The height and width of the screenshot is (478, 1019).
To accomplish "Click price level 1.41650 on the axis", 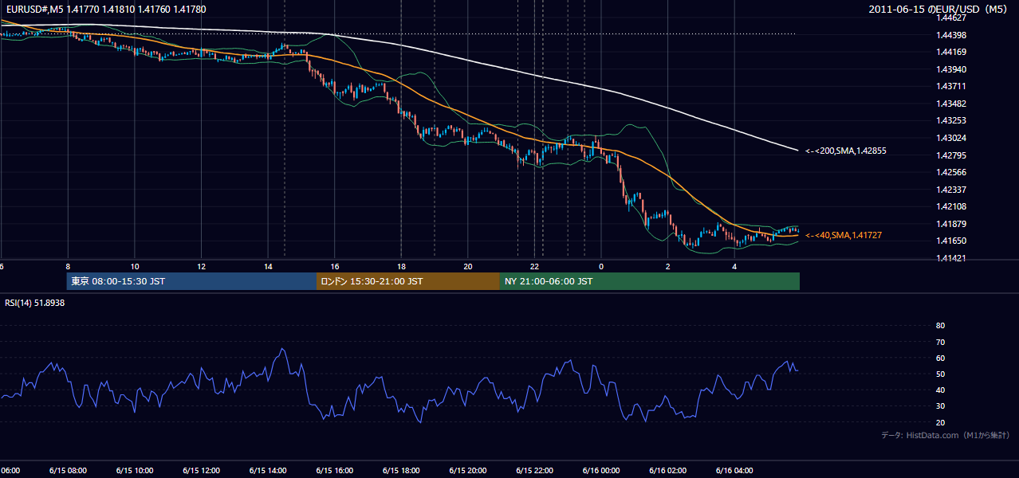I will click(x=950, y=241).
